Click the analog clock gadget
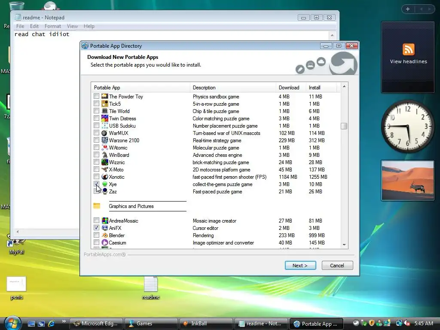Image resolution: width=440 pixels, height=330 pixels. 408,127
